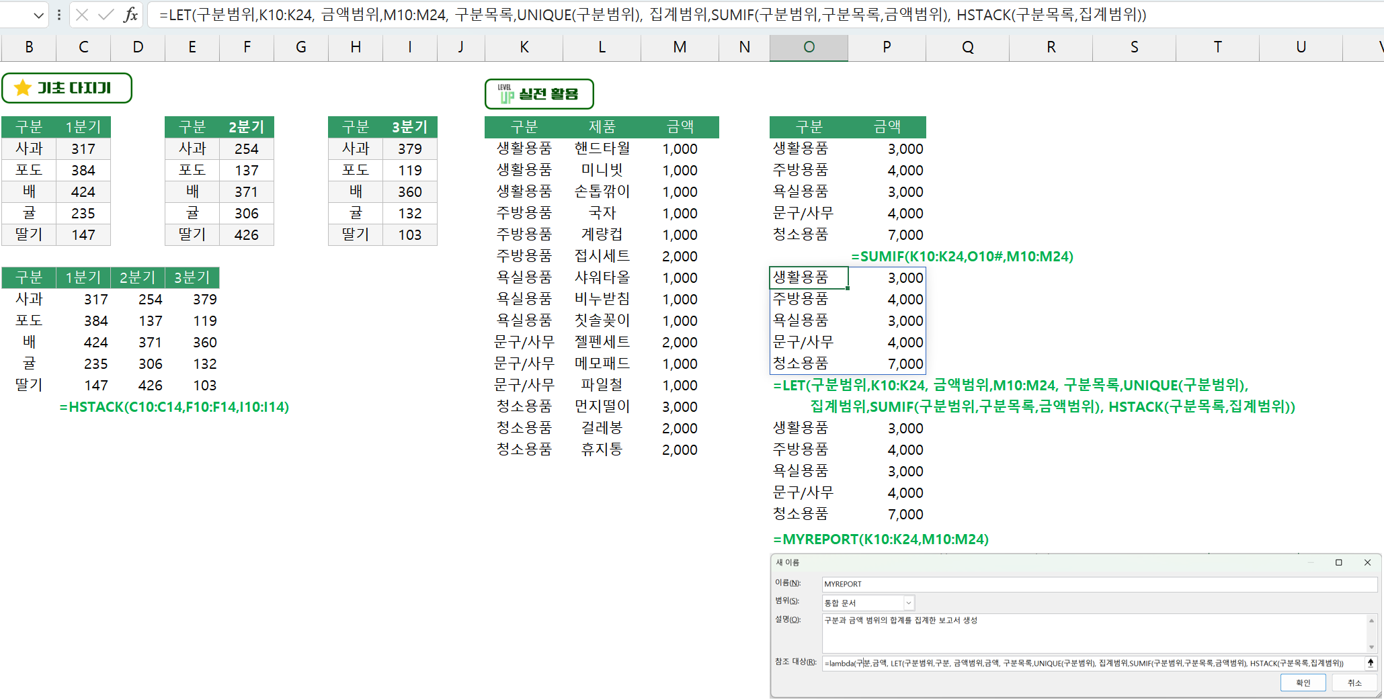This screenshot has width=1384, height=700.
Task: Click the collapse-dialog arrow in 참조 대상 field
Action: (1371, 663)
